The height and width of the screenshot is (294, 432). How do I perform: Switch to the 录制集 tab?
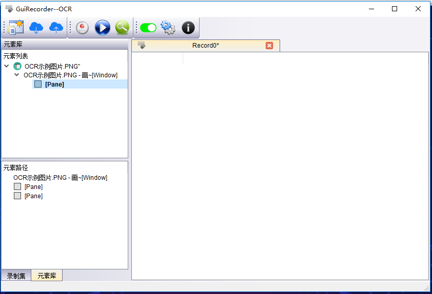(x=16, y=276)
